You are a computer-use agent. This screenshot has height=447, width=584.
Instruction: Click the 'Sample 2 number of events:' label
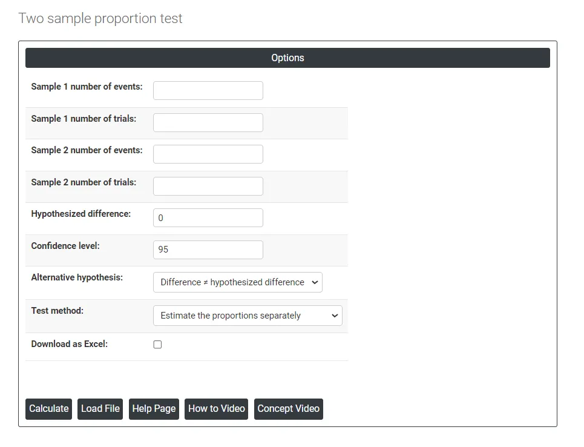click(87, 150)
